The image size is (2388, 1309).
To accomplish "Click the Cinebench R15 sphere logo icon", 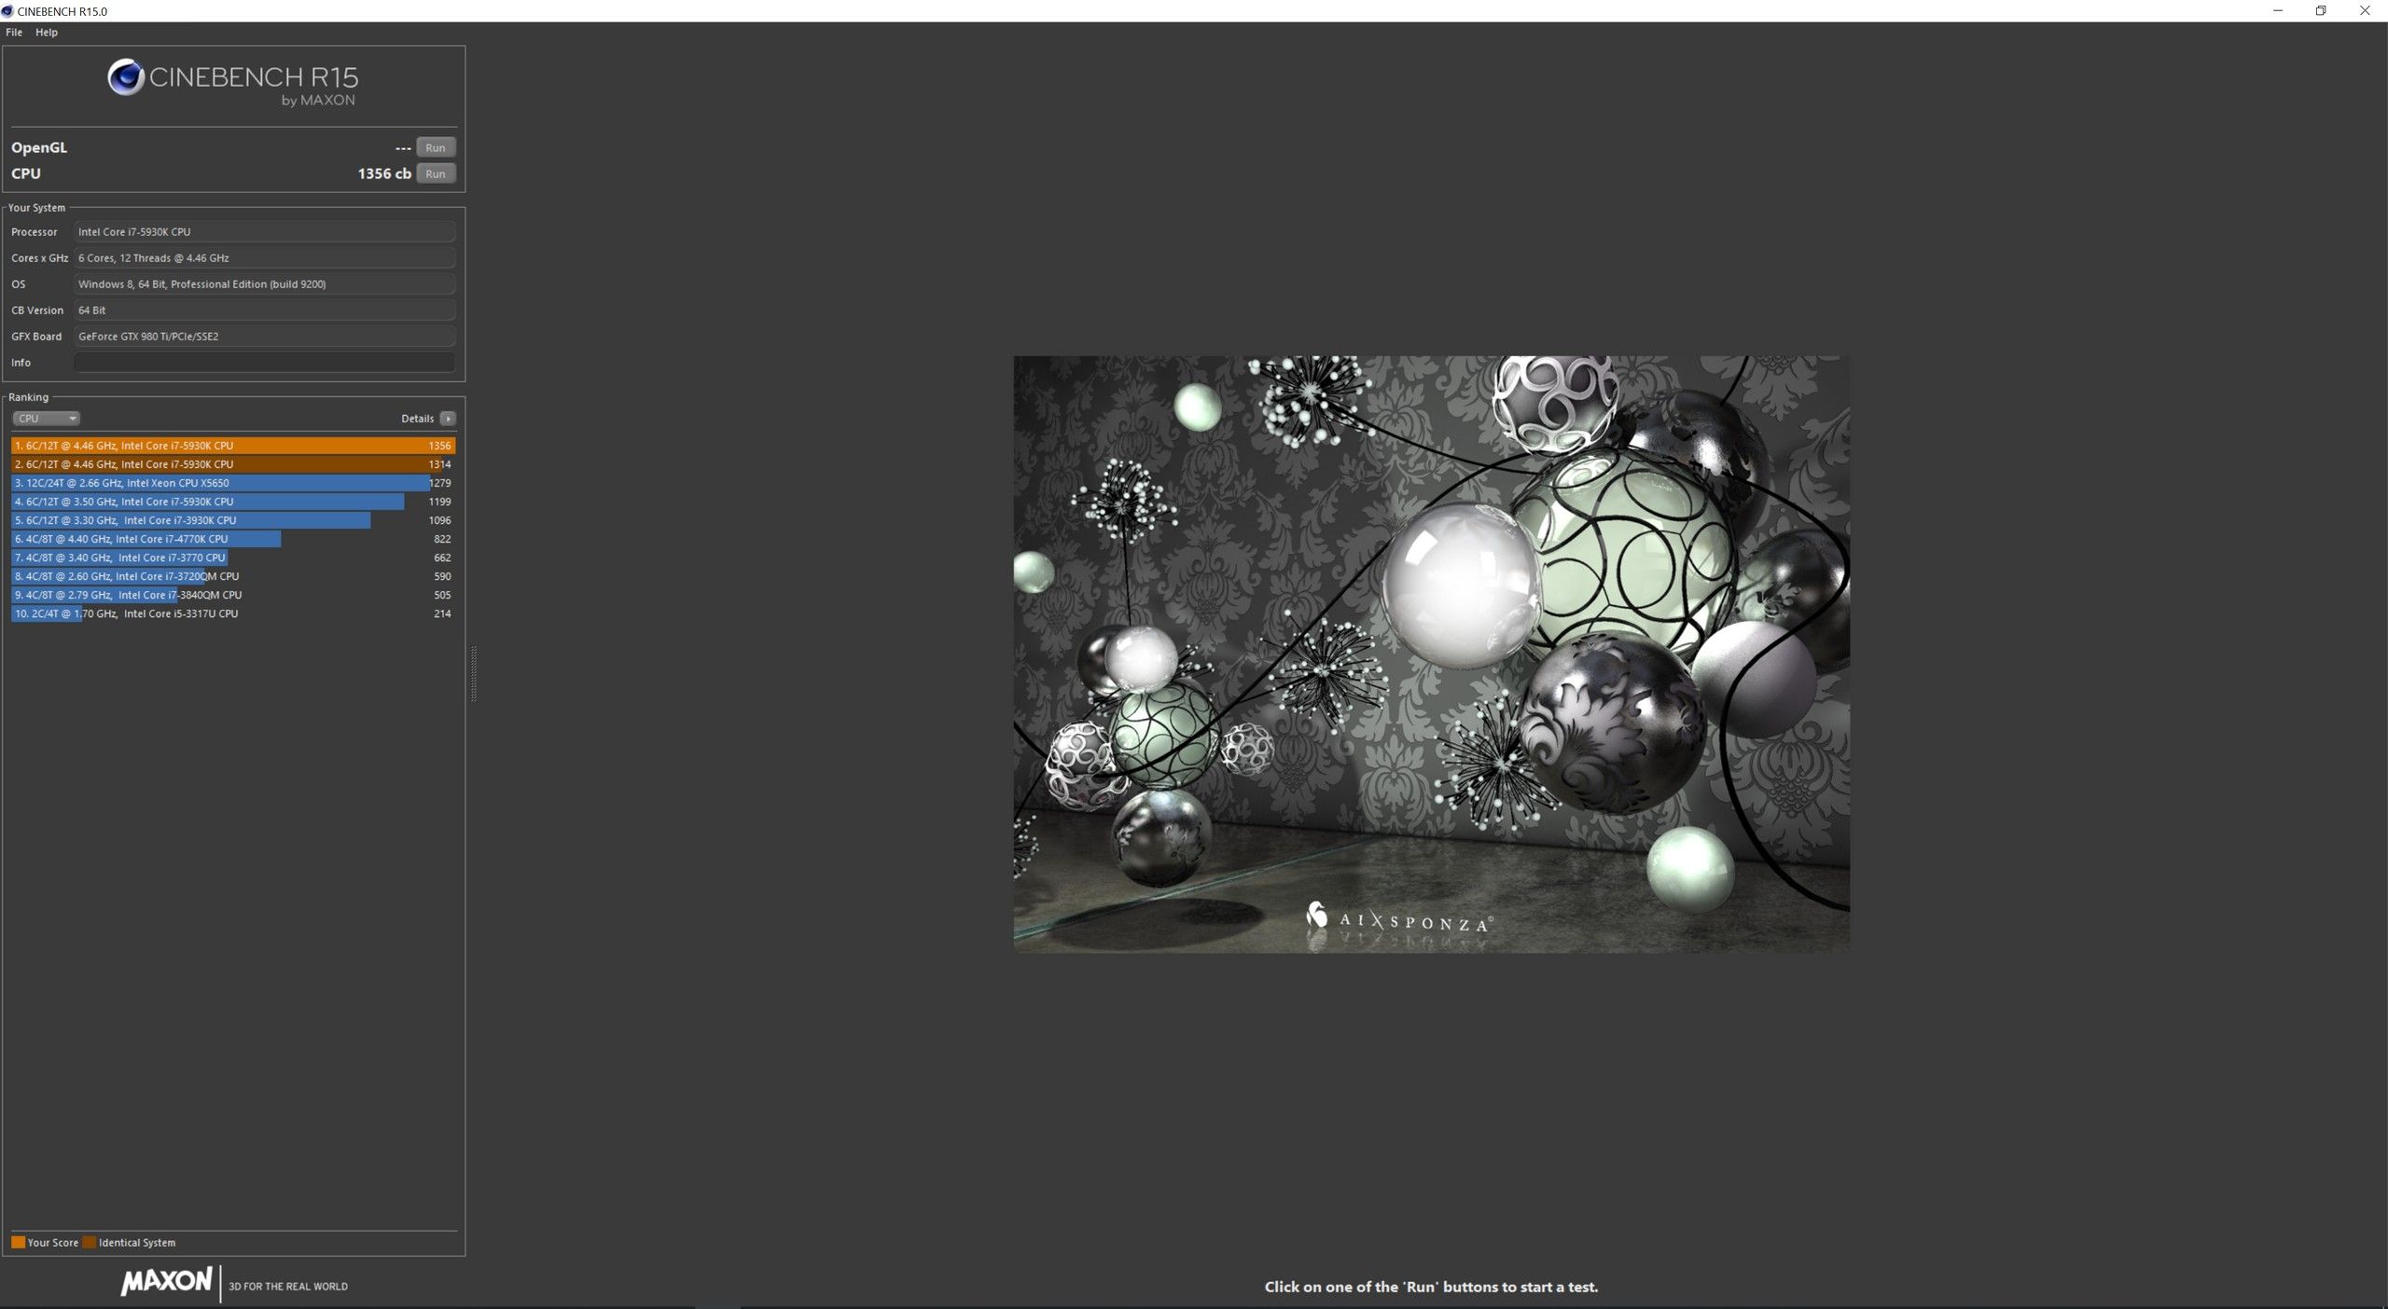I will (x=126, y=77).
